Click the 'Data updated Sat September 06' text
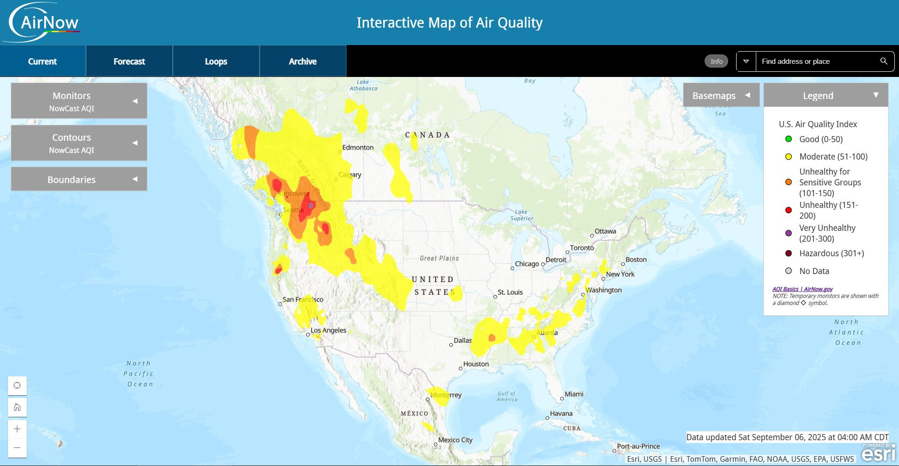 point(787,437)
